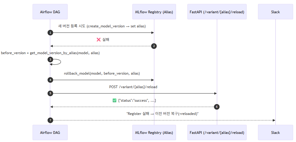Select the "Register 실패" Slack message text
The image size is (296, 142).
tap(163, 114)
